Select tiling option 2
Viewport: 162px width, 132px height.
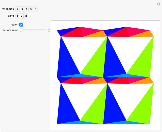pyautogui.click(x=22, y=16)
